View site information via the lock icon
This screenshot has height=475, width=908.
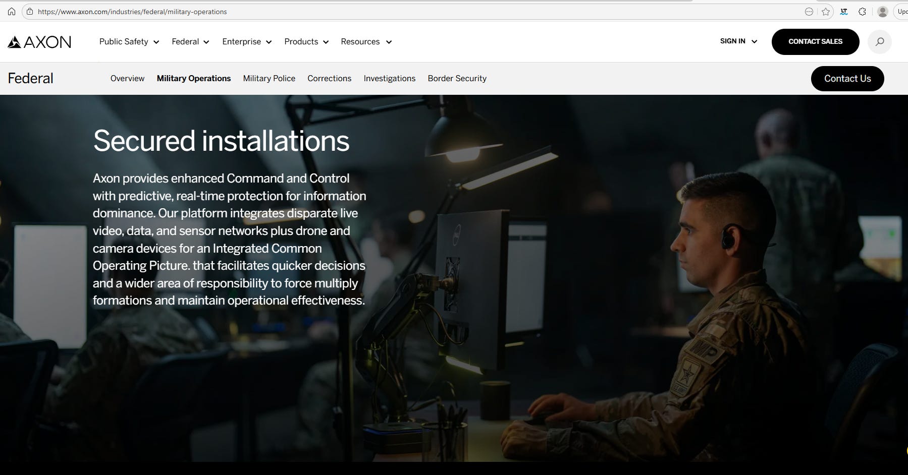(x=30, y=12)
